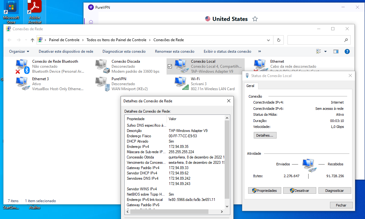Screen dimensions: 365x219
Task: Click scroll down arrow in details list
Action: coord(227,207)
